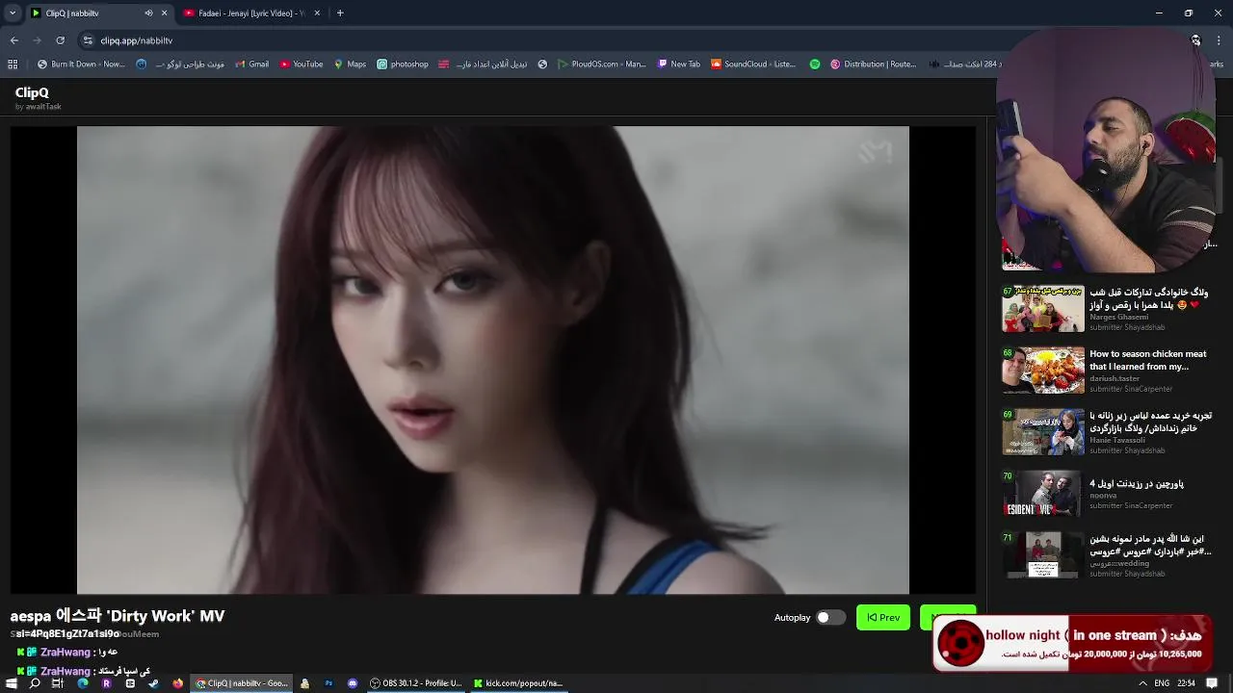Open queue item 71 wedding video thumbnail

1043,555
